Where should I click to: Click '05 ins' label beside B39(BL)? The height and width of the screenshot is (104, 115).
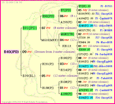point(46,76)
